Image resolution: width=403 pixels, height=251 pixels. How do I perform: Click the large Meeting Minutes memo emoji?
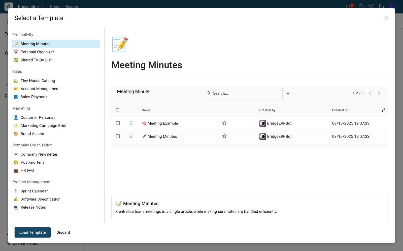120,44
